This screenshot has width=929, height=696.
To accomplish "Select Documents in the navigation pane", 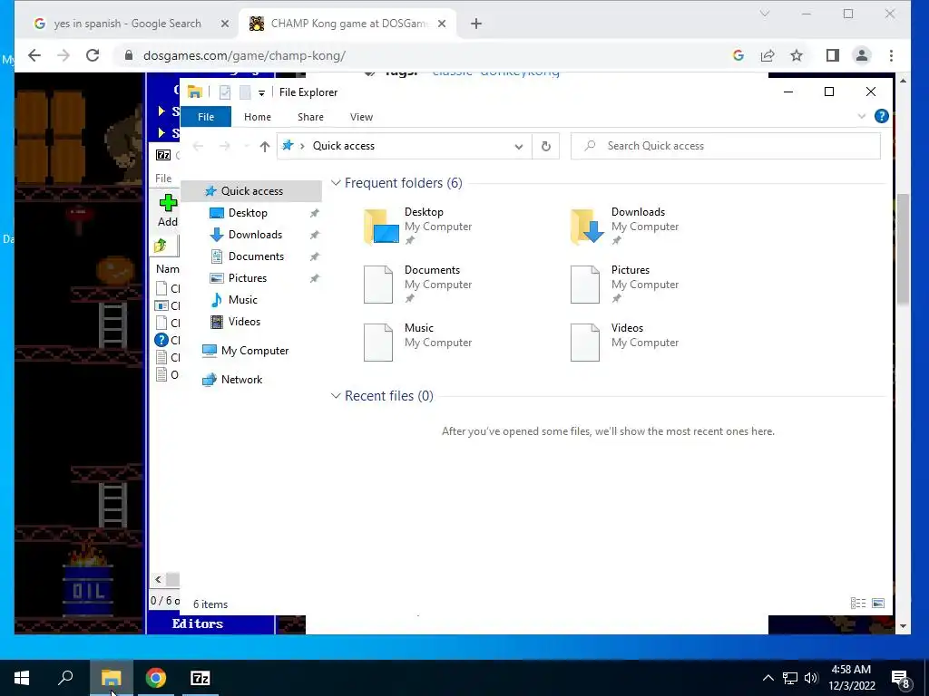I will point(256,256).
